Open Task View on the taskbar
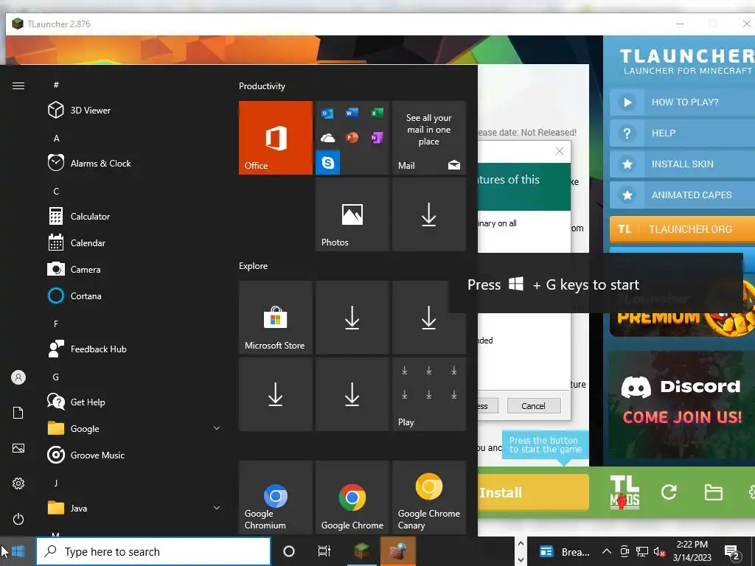 pyautogui.click(x=324, y=551)
